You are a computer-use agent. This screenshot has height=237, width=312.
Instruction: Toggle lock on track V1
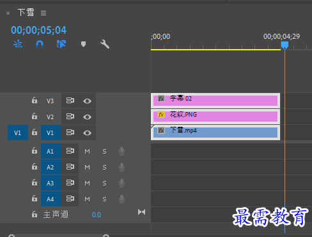point(35,133)
